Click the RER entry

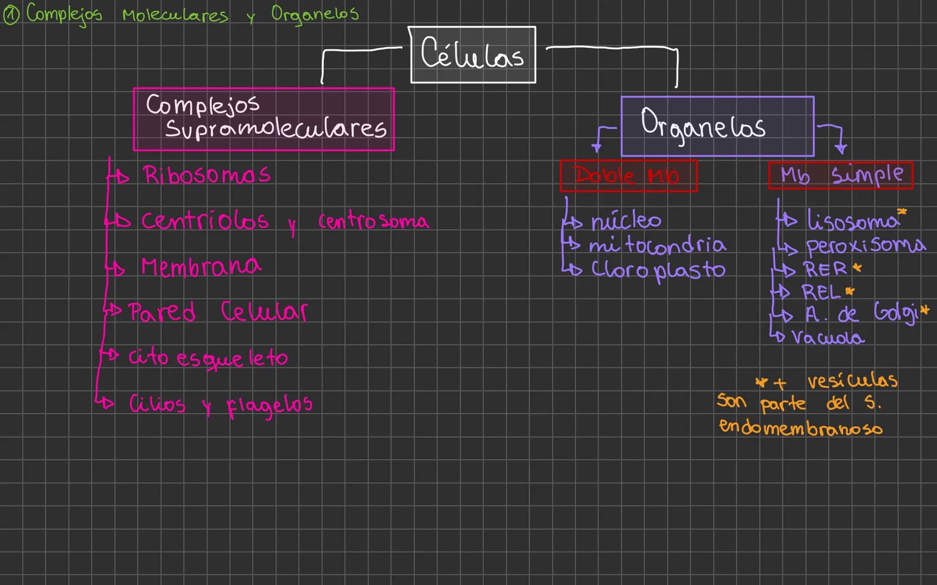(827, 269)
